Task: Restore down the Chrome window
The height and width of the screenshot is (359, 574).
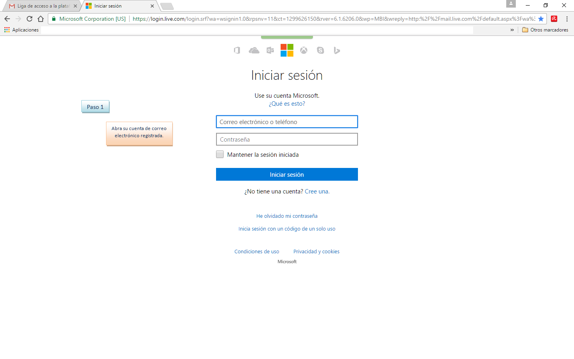Action: [546, 6]
